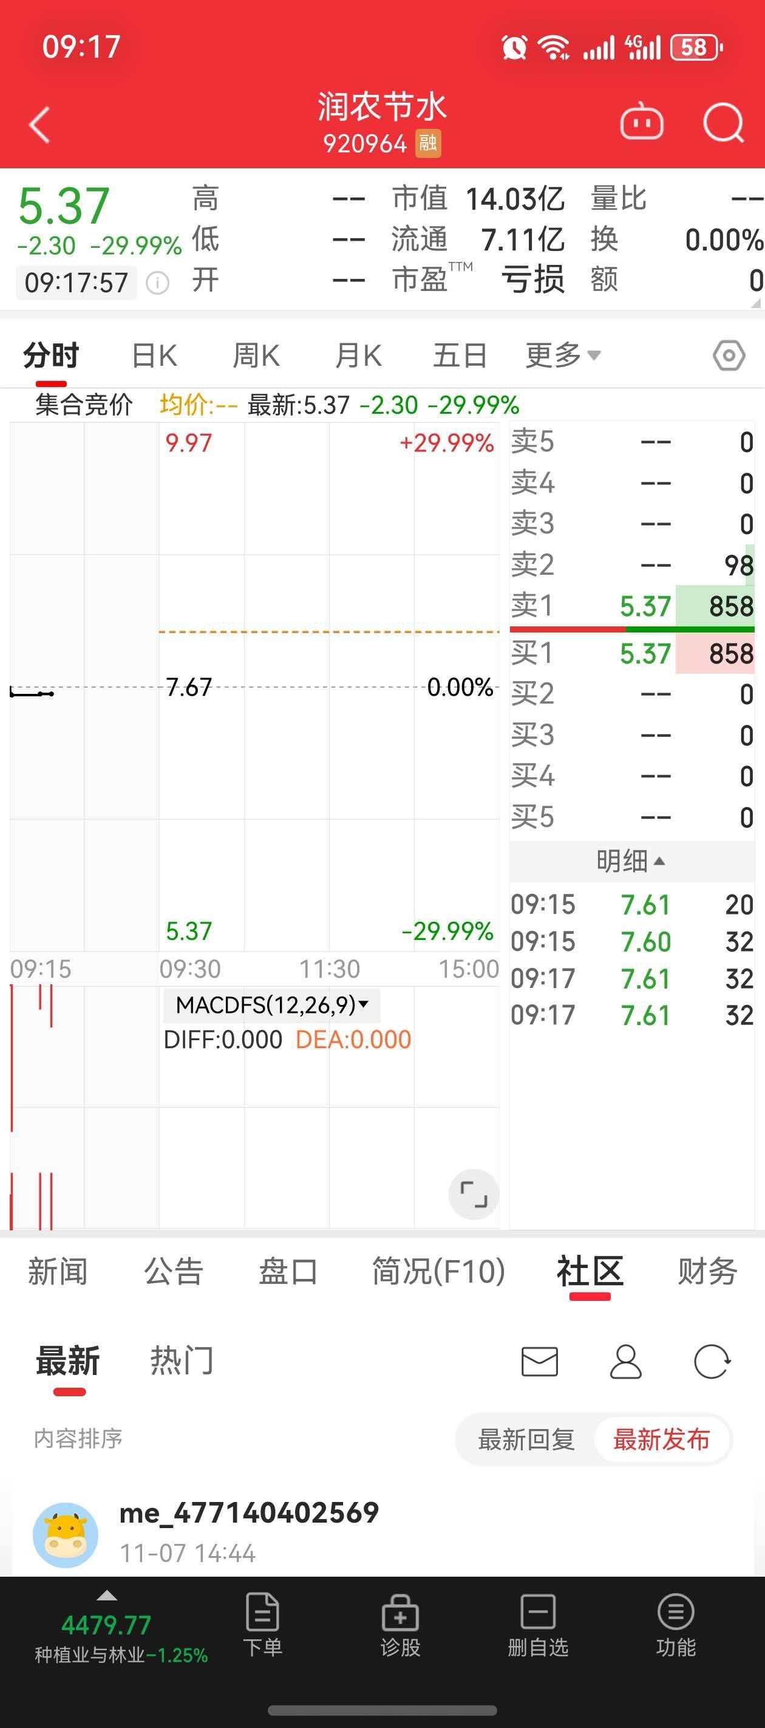Viewport: 765px width, 1728px height.
Task: Switch to 周K chart tab
Action: pyautogui.click(x=256, y=355)
